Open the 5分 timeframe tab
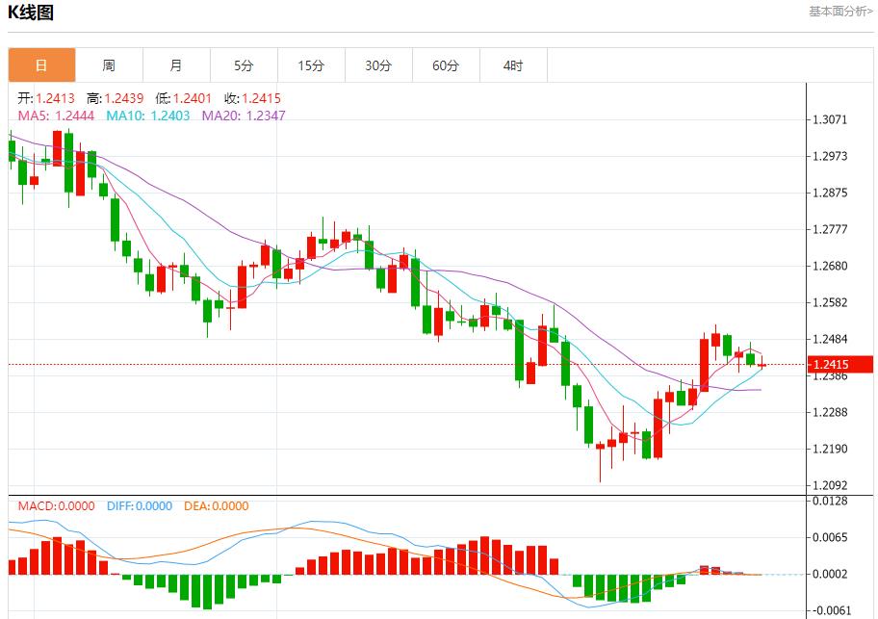Image resolution: width=878 pixels, height=619 pixels. (x=244, y=65)
